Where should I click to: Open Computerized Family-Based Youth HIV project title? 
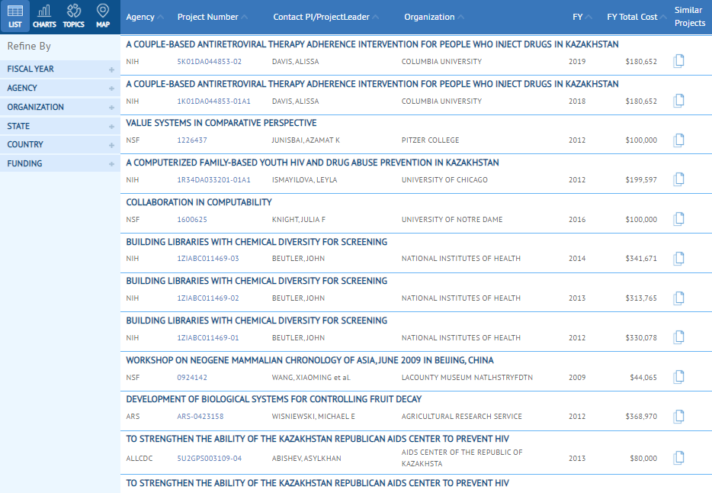tap(313, 163)
